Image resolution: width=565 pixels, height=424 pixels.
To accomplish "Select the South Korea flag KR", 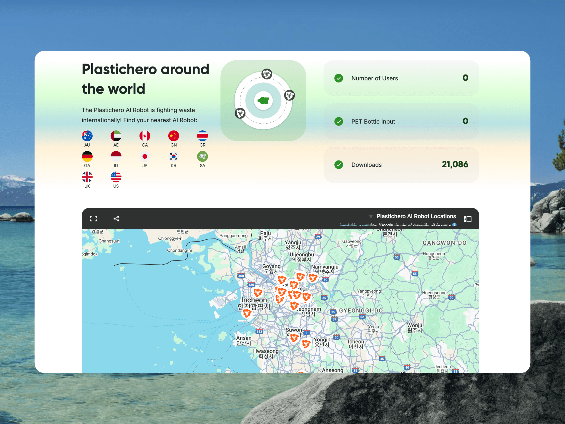I will pyautogui.click(x=174, y=156).
